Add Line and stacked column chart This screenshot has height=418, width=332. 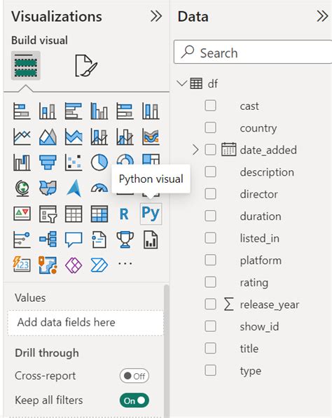point(99,137)
